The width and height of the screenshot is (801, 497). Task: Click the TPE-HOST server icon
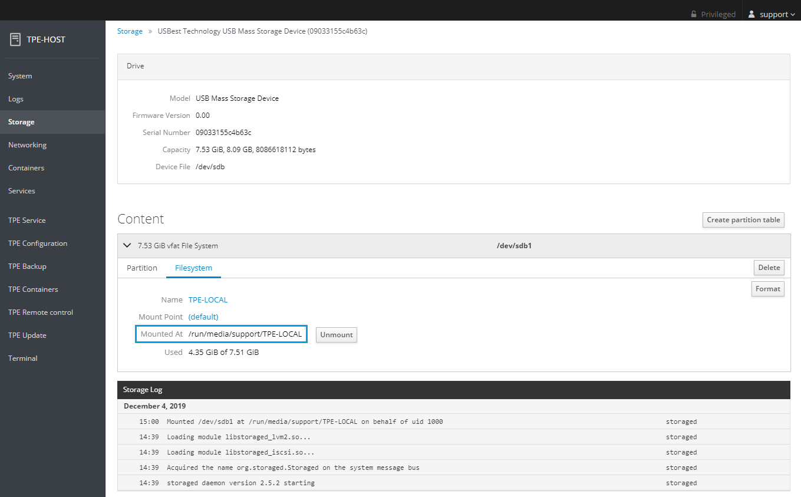coord(15,40)
